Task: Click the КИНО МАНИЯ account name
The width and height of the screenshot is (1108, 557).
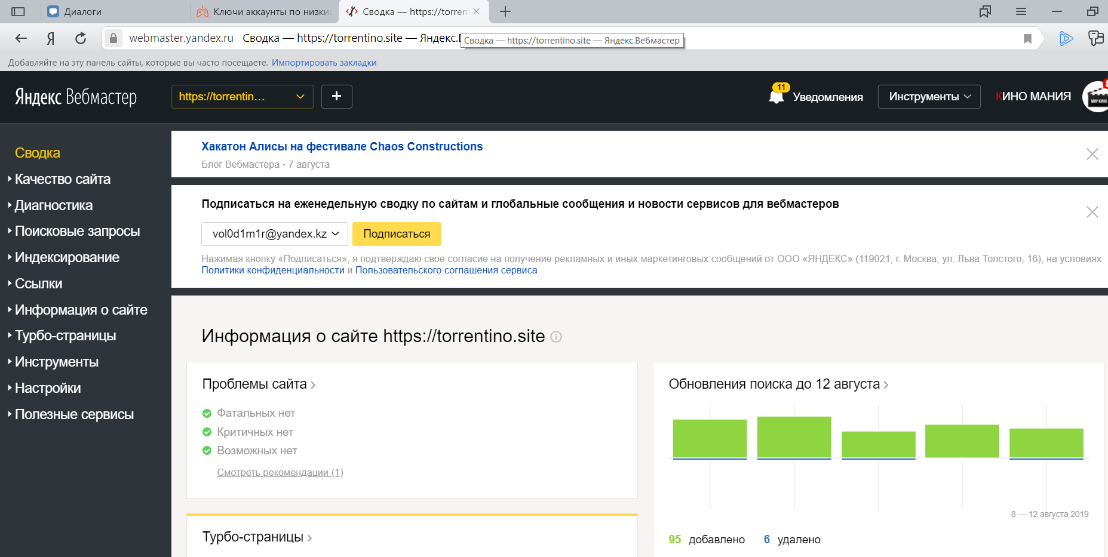Action: pos(1033,97)
